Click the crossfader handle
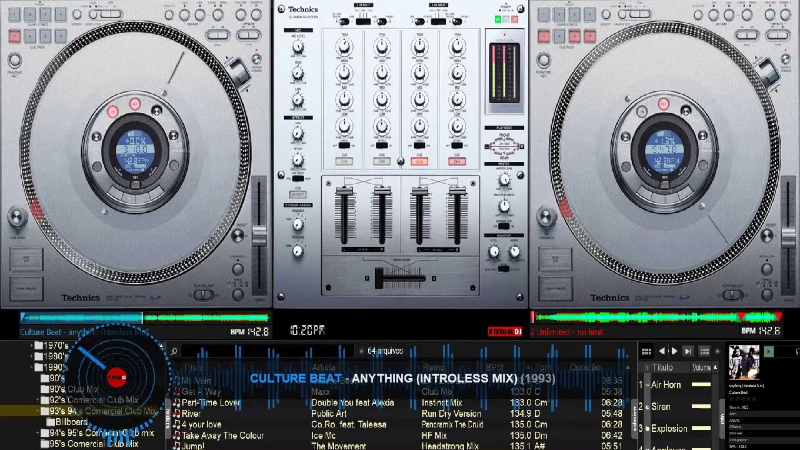The image size is (800, 450). tap(379, 278)
